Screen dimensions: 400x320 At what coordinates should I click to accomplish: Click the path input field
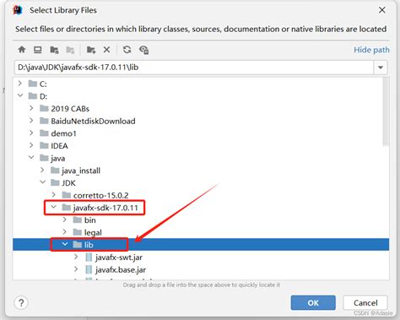click(194, 68)
